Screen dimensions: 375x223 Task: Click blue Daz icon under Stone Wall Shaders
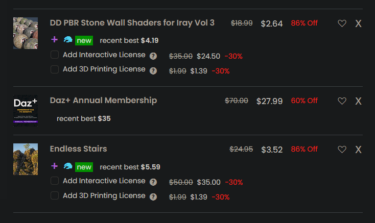tap(68, 40)
